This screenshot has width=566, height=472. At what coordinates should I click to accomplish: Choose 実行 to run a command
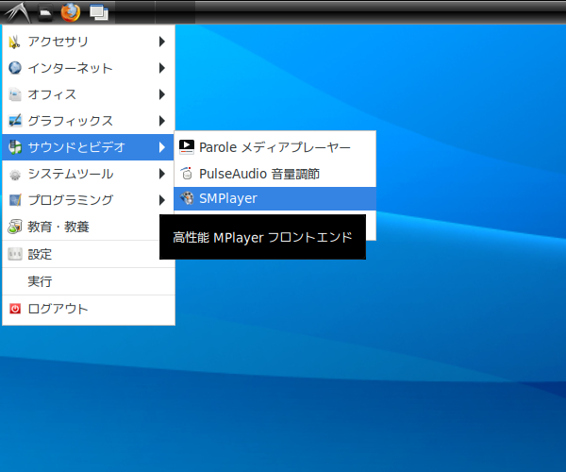coord(89,281)
